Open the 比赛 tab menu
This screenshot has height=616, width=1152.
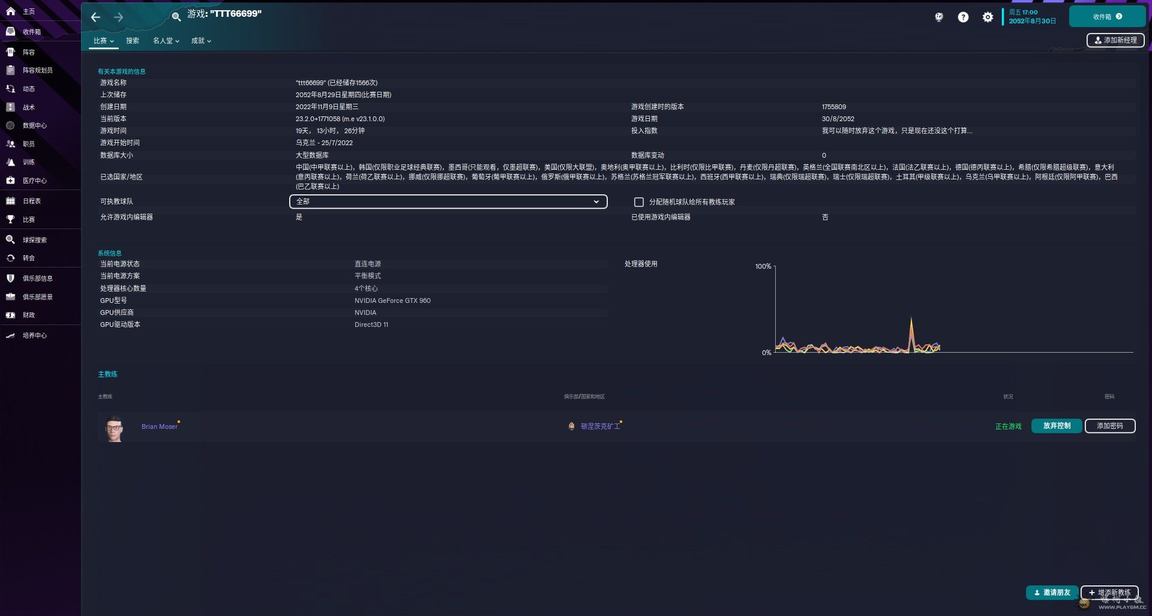pyautogui.click(x=103, y=41)
